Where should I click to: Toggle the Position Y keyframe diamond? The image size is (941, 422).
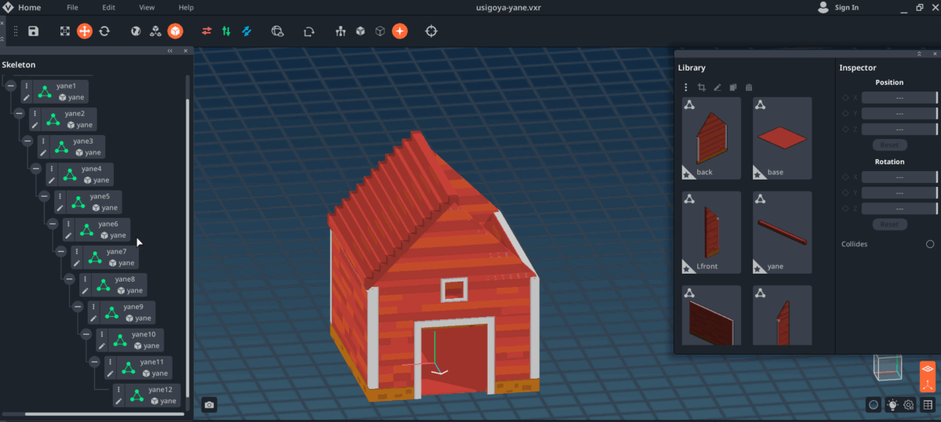(x=845, y=114)
